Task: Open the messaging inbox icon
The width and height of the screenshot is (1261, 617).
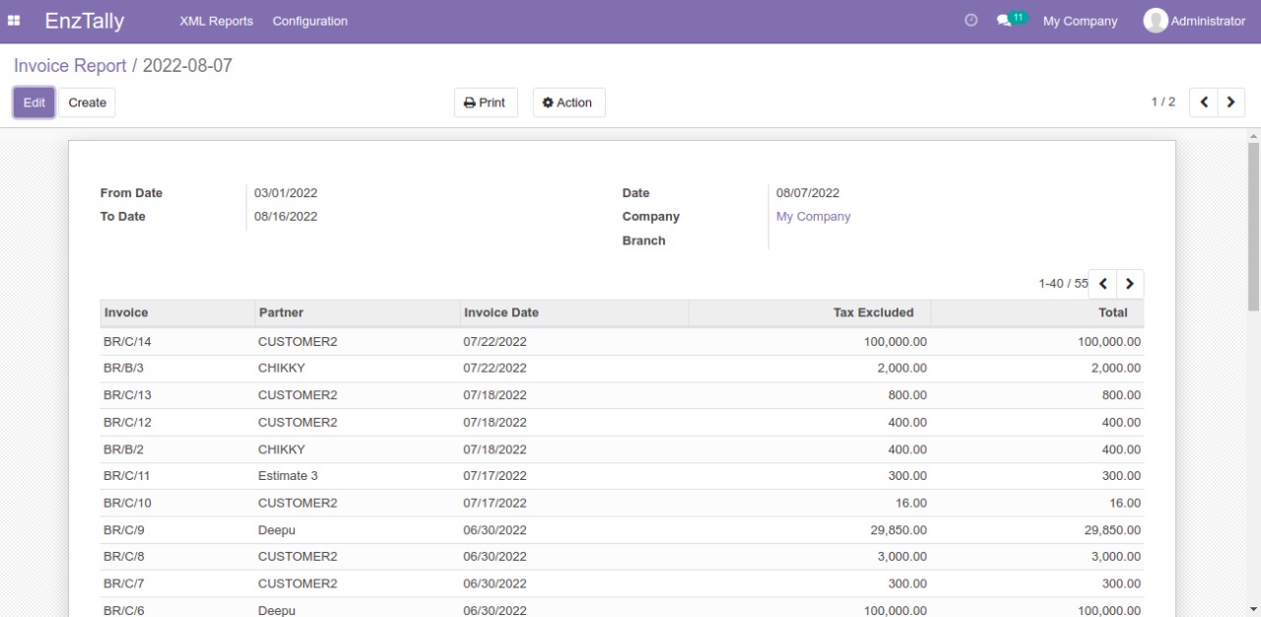Action: tap(1002, 21)
